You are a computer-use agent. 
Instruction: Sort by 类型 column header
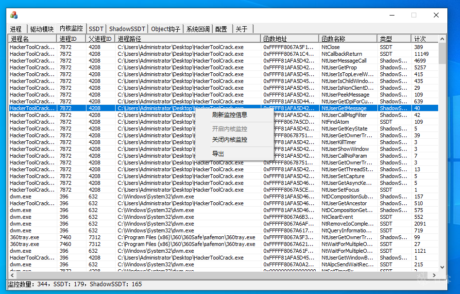(x=394, y=39)
